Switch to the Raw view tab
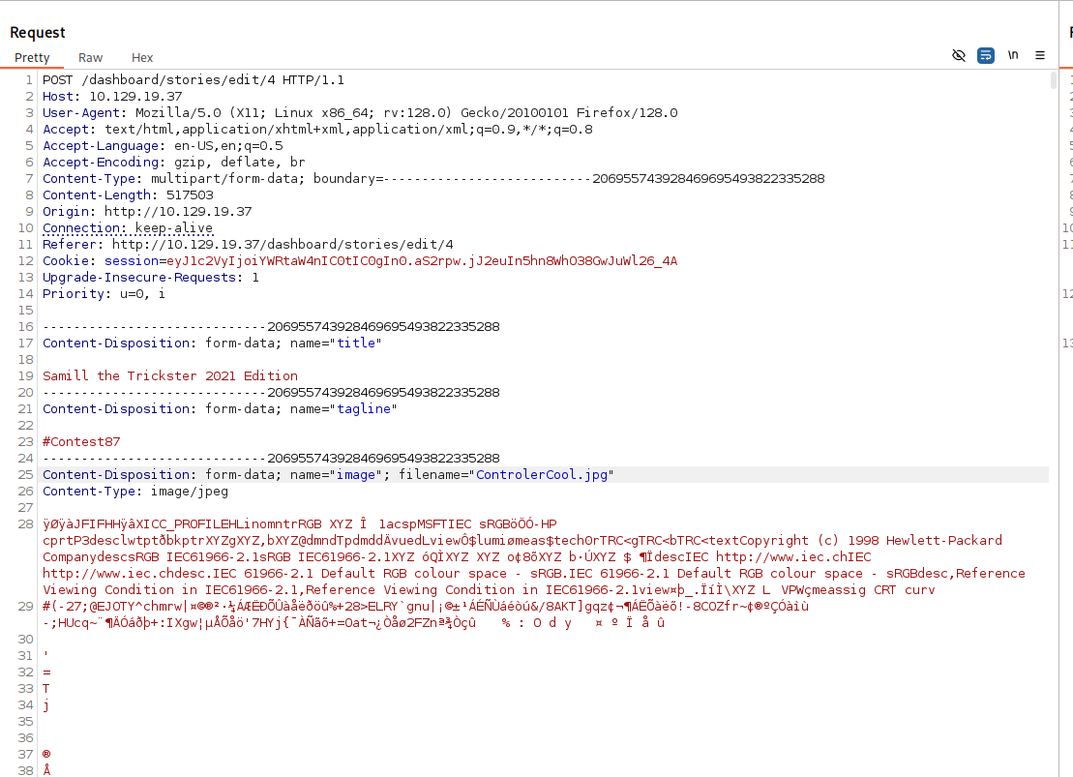Image resolution: width=1073 pixels, height=777 pixels. click(91, 58)
